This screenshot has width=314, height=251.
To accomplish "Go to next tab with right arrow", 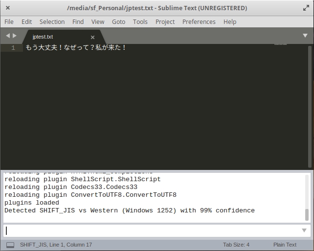I will coord(15,36).
